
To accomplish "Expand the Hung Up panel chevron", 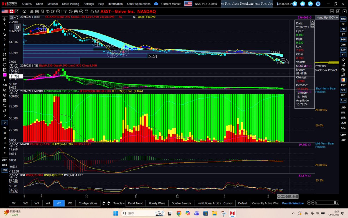I will pyautogui.click(x=337, y=17).
